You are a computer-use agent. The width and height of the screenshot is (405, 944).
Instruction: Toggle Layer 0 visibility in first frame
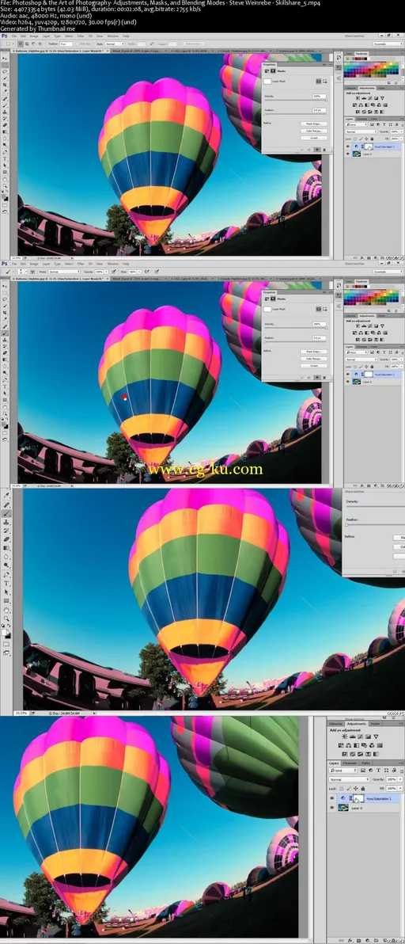click(x=348, y=154)
